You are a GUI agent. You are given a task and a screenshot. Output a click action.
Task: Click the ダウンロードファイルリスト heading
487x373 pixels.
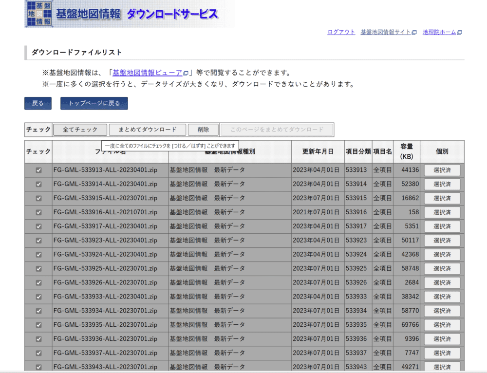[x=77, y=53]
